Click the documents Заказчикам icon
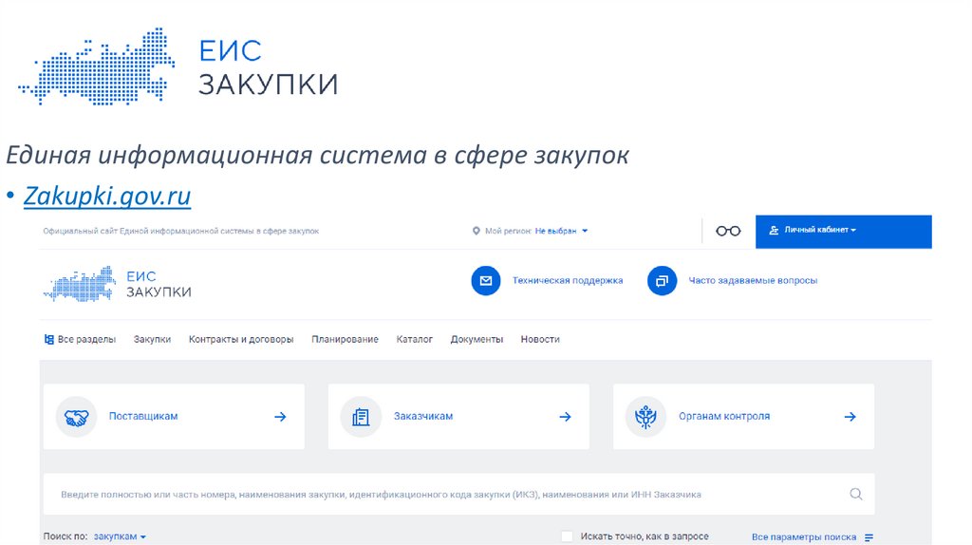 tap(361, 417)
